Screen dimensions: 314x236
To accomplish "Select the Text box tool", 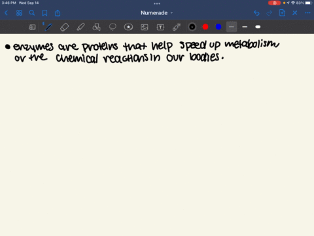I will point(160,27).
